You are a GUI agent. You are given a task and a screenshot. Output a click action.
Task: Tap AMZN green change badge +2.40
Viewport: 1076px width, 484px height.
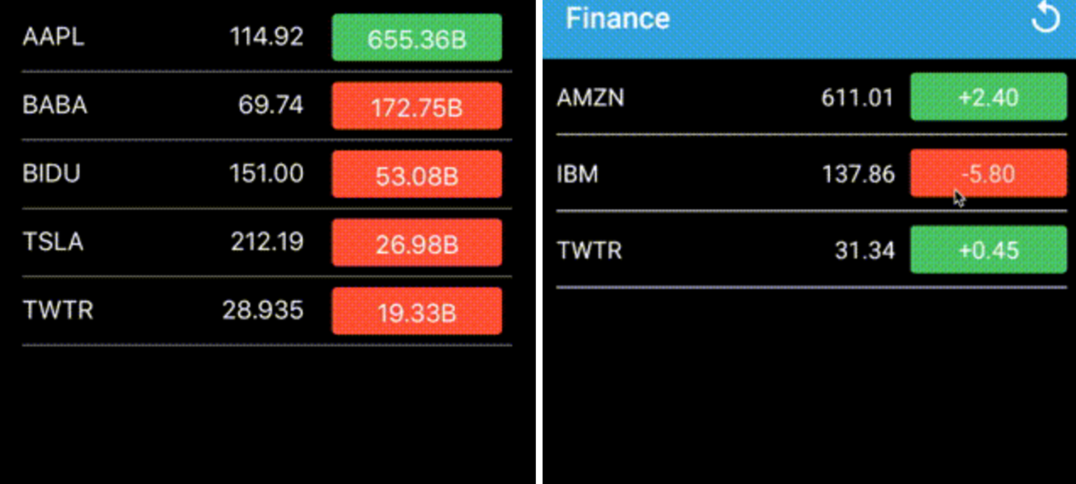pos(988,97)
